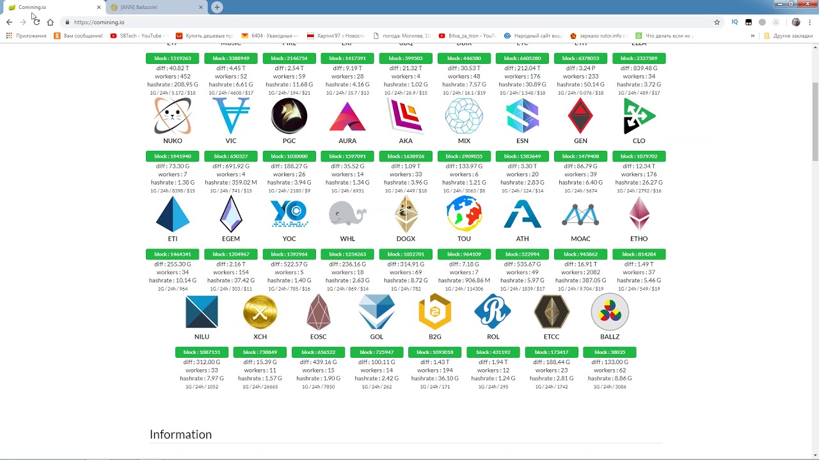Open the ETCC coin pool icon

click(x=552, y=312)
